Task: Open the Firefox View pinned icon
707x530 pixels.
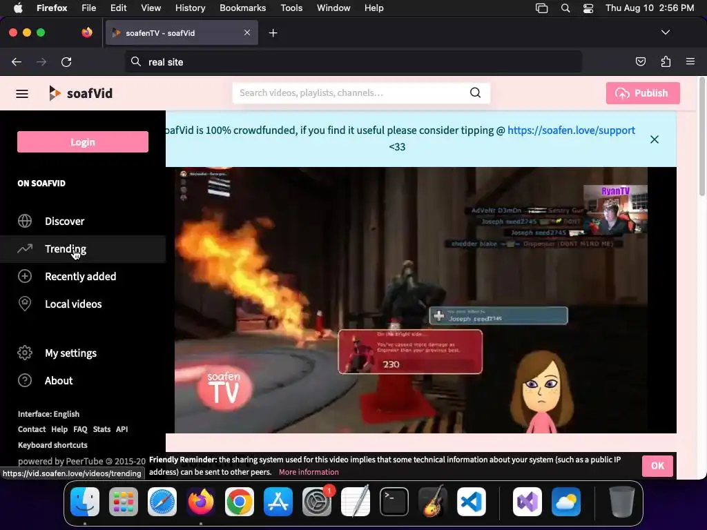Action: tap(87, 32)
